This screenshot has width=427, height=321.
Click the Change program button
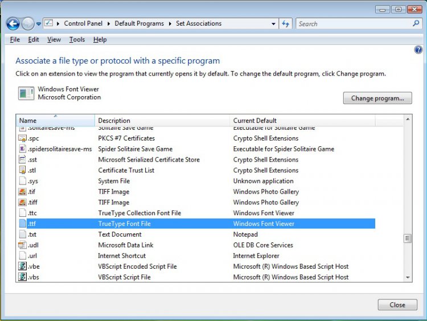click(377, 98)
